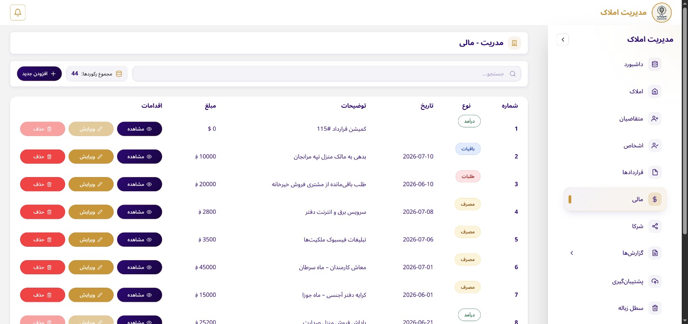Click the پشتیبان‌گیری cloud upload icon
Image resolution: width=688 pixels, height=324 pixels.
655,281
